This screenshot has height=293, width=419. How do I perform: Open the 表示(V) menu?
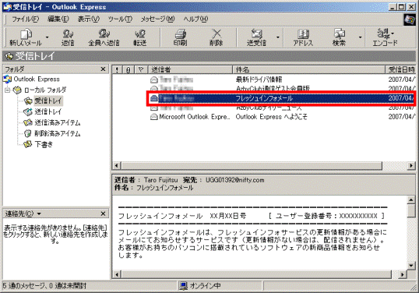(x=89, y=19)
